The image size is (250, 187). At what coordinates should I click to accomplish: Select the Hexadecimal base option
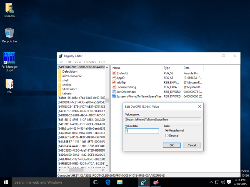click(x=175, y=130)
